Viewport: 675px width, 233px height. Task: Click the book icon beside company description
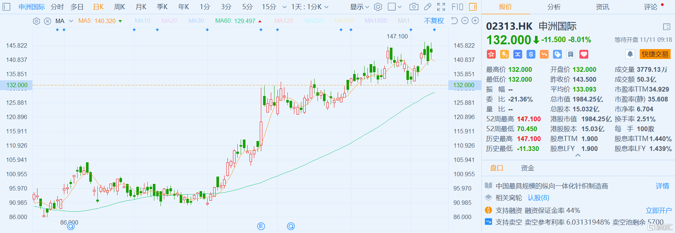coord(488,186)
